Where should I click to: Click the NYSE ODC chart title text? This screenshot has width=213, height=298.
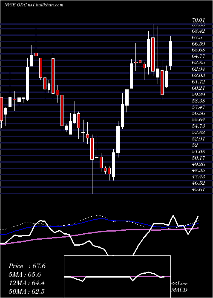(x=34, y=5)
